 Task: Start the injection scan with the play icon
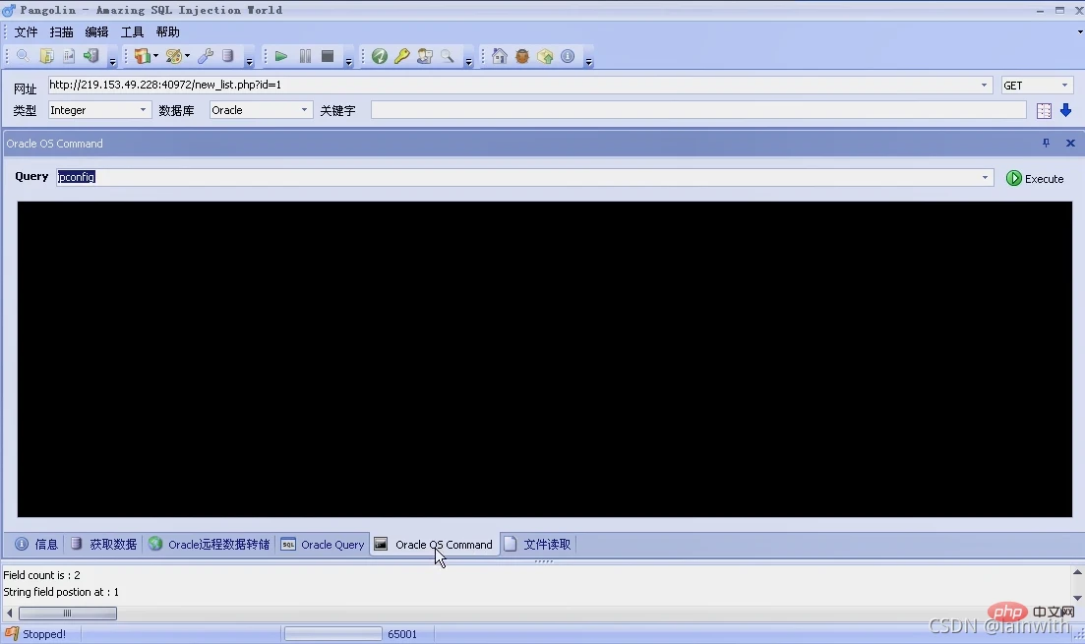(x=279, y=56)
